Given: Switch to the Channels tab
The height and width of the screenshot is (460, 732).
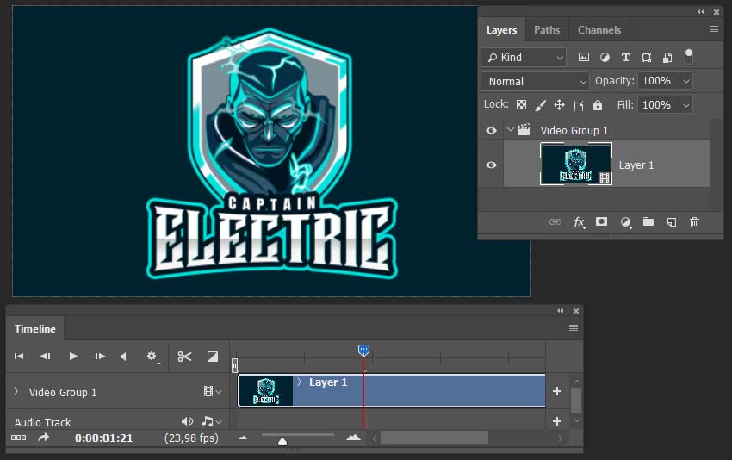Looking at the screenshot, I should (x=599, y=30).
